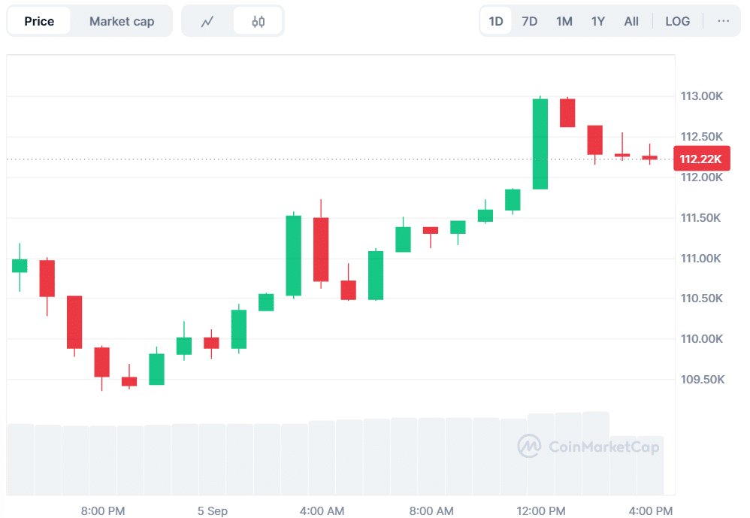Toggle the LOG scale button

coord(677,21)
